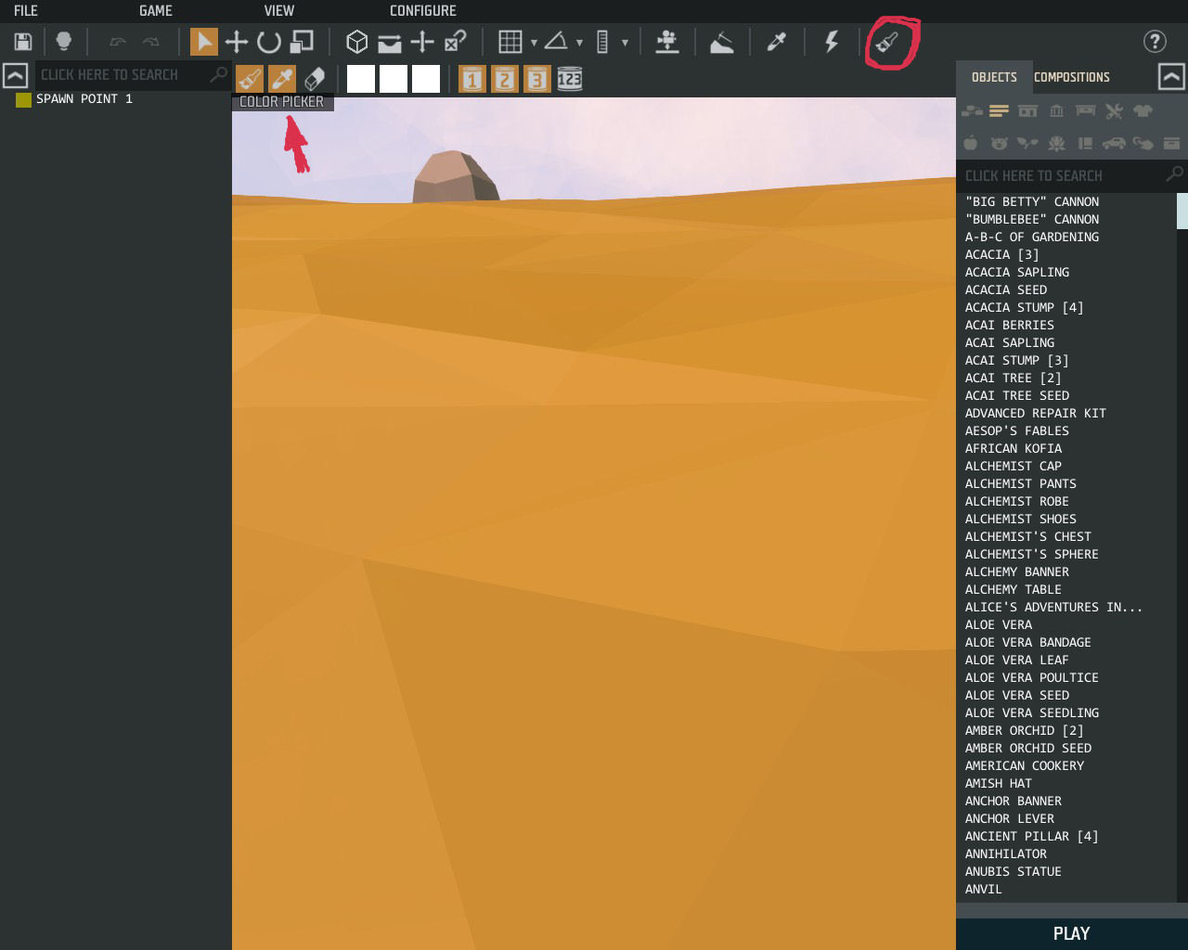Click the Play button

[1072, 933]
